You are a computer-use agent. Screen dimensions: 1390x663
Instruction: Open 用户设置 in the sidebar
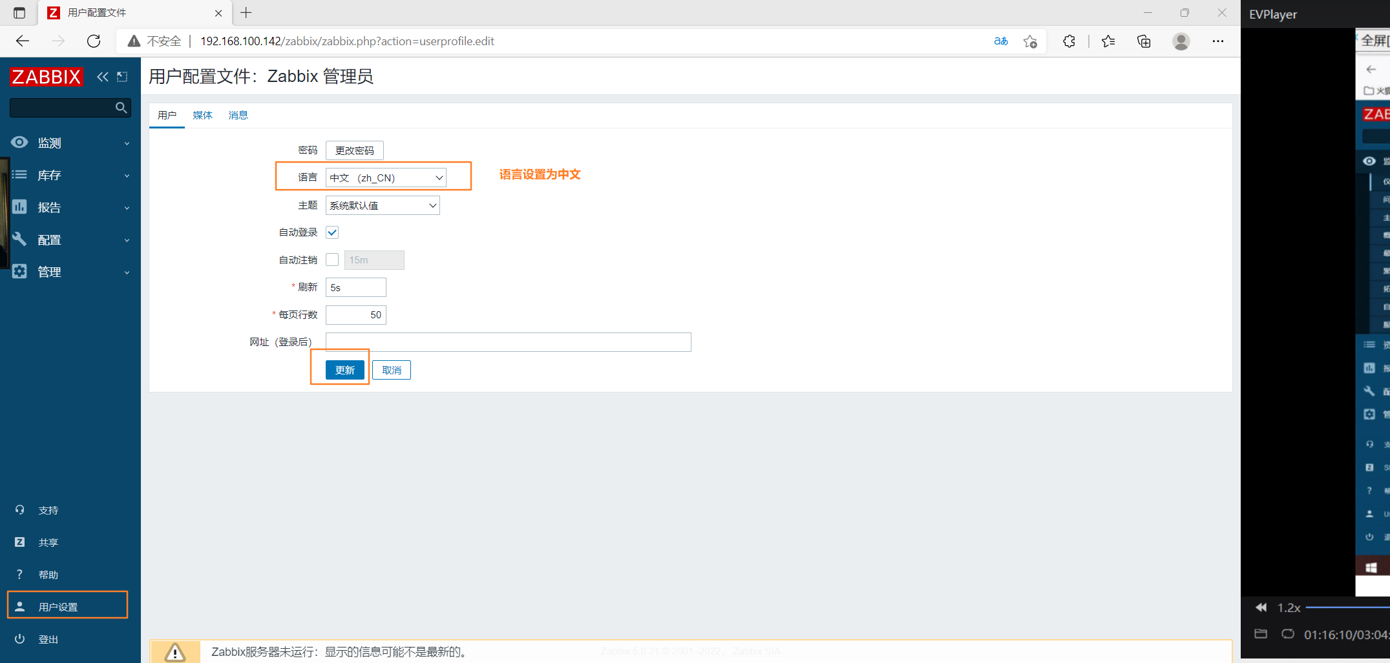[58, 607]
